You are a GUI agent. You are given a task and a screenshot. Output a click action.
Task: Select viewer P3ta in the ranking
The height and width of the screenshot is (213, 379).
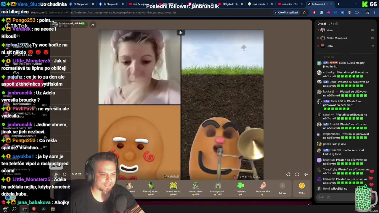point(330,46)
